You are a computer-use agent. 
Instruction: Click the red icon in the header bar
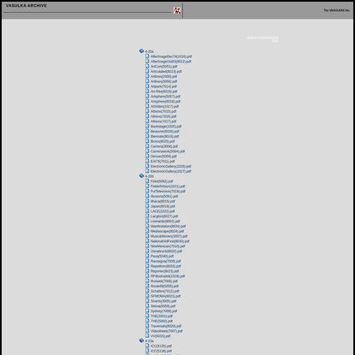[x=177, y=10]
